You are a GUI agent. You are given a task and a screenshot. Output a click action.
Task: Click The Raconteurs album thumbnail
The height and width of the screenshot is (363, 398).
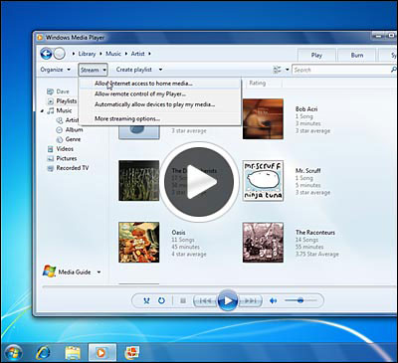click(x=263, y=243)
